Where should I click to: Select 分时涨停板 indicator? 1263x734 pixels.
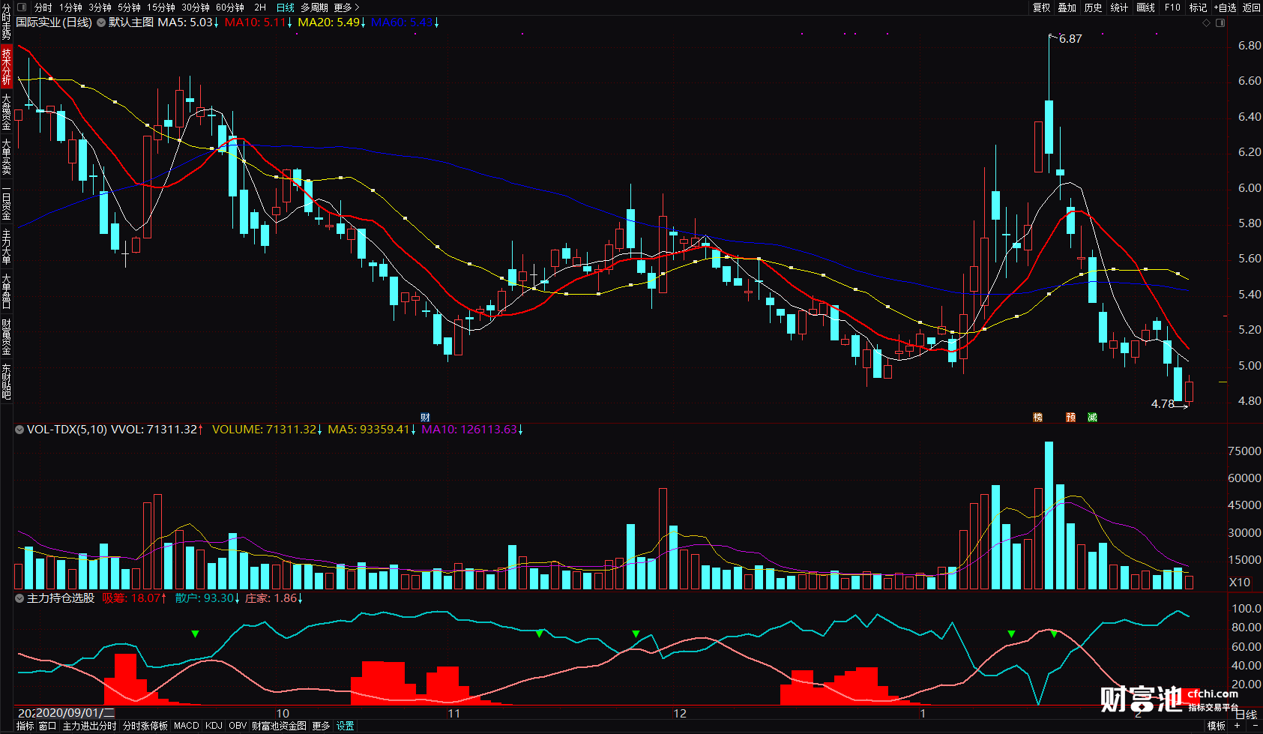click(145, 726)
